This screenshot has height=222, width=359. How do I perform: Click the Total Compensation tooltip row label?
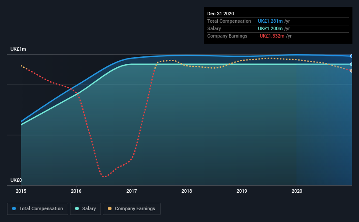[x=229, y=21]
